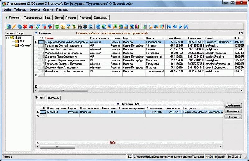249x161 pixels.
Task: Open the Таблицы menu
Action: tap(20, 10)
